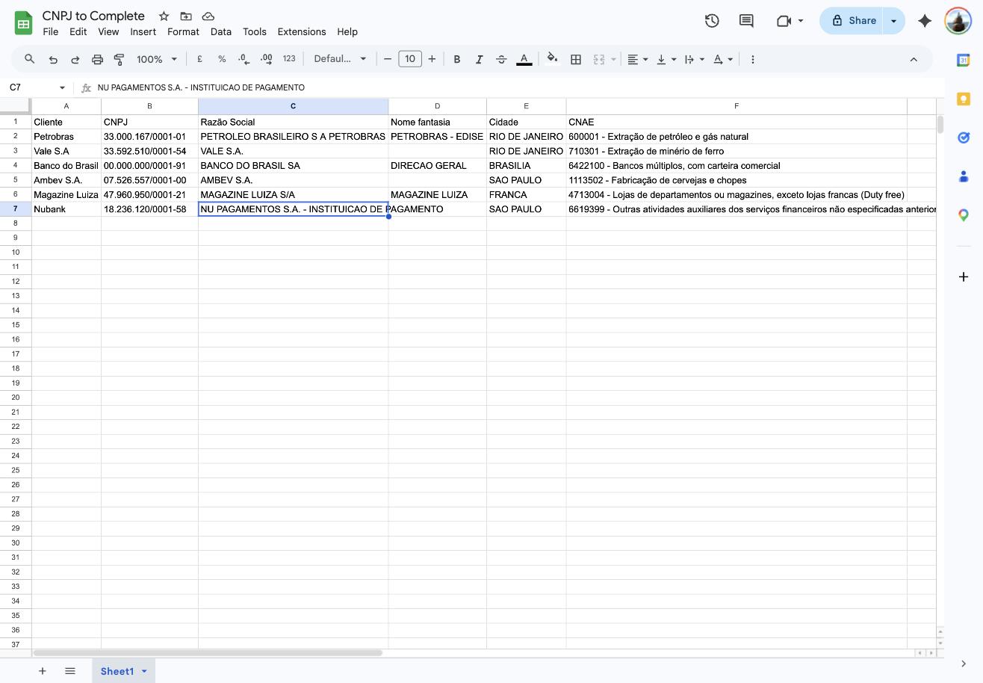Open the font family dropdown

point(340,59)
